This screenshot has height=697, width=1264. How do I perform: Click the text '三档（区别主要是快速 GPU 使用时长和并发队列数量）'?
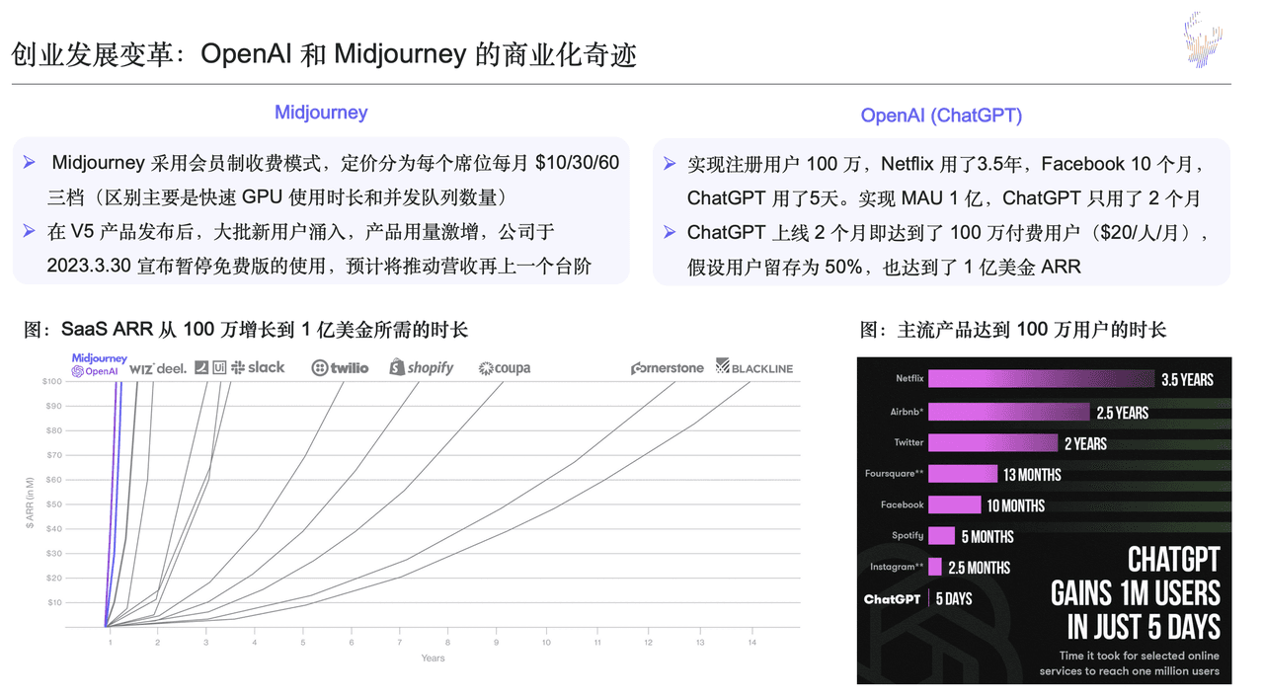277,196
